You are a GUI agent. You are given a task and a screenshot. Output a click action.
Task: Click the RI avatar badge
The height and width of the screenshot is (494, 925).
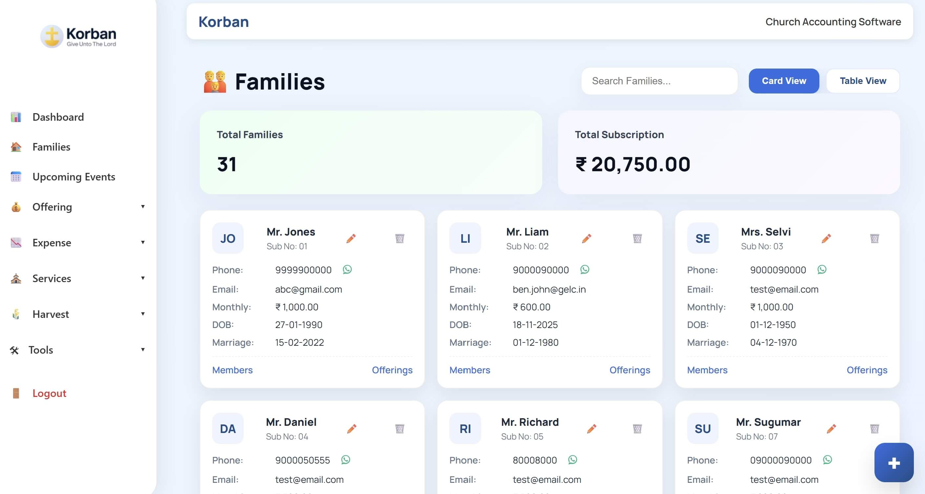pos(465,429)
